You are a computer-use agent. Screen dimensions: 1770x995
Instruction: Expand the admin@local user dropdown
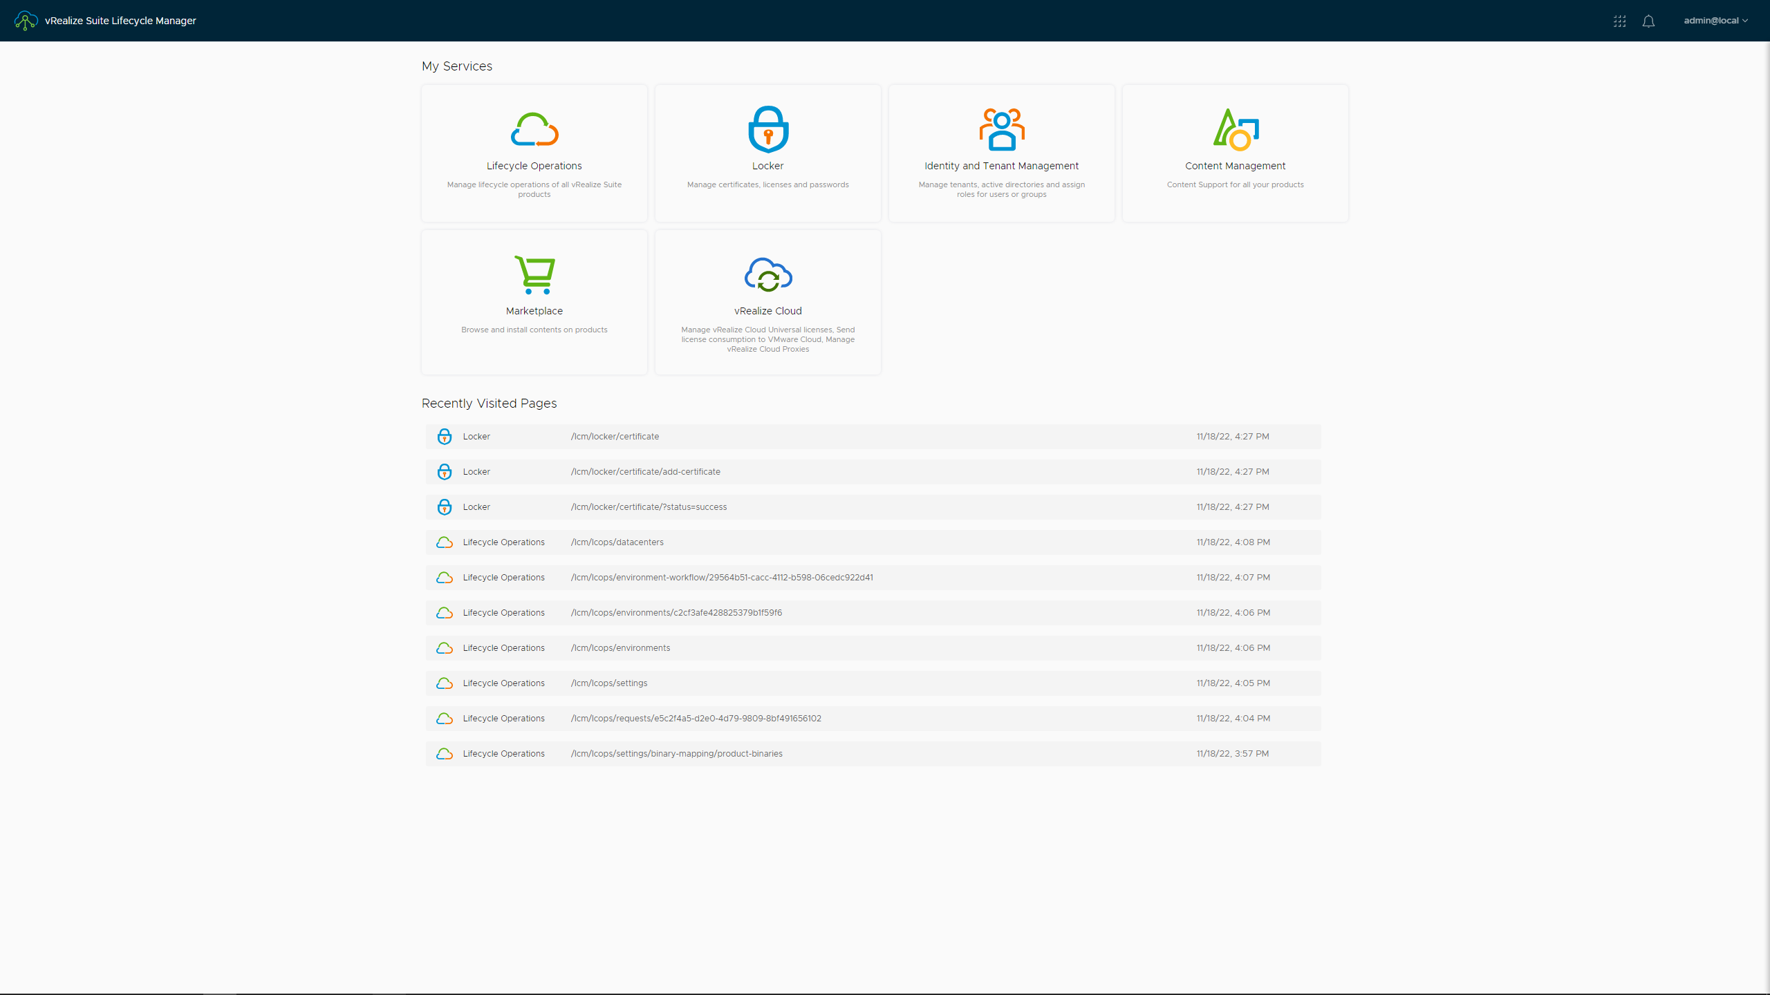point(1716,21)
